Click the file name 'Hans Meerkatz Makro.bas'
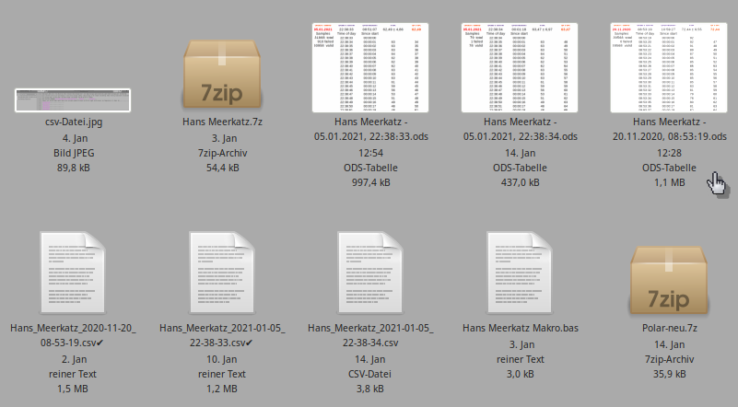Screen dimensions: 738x407 point(520,328)
